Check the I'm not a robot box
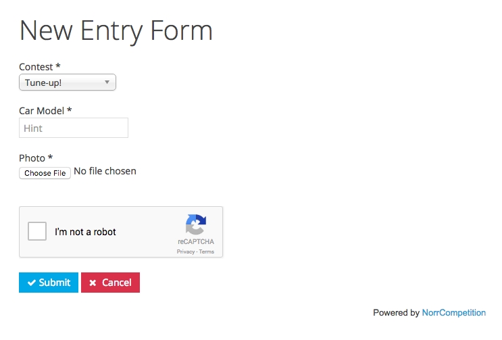Image resolution: width=502 pixels, height=340 pixels. (37, 232)
